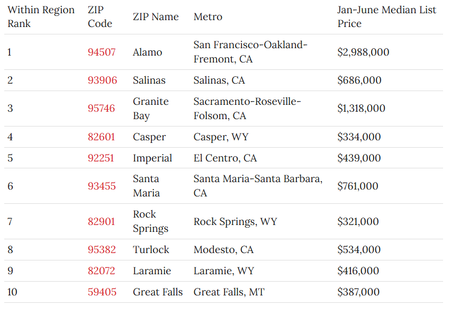Open ZIP code 94507 link

(x=102, y=52)
